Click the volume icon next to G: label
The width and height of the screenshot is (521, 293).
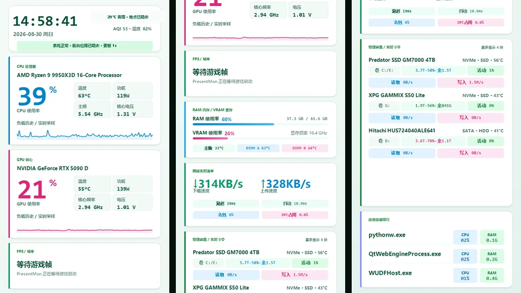(380, 106)
